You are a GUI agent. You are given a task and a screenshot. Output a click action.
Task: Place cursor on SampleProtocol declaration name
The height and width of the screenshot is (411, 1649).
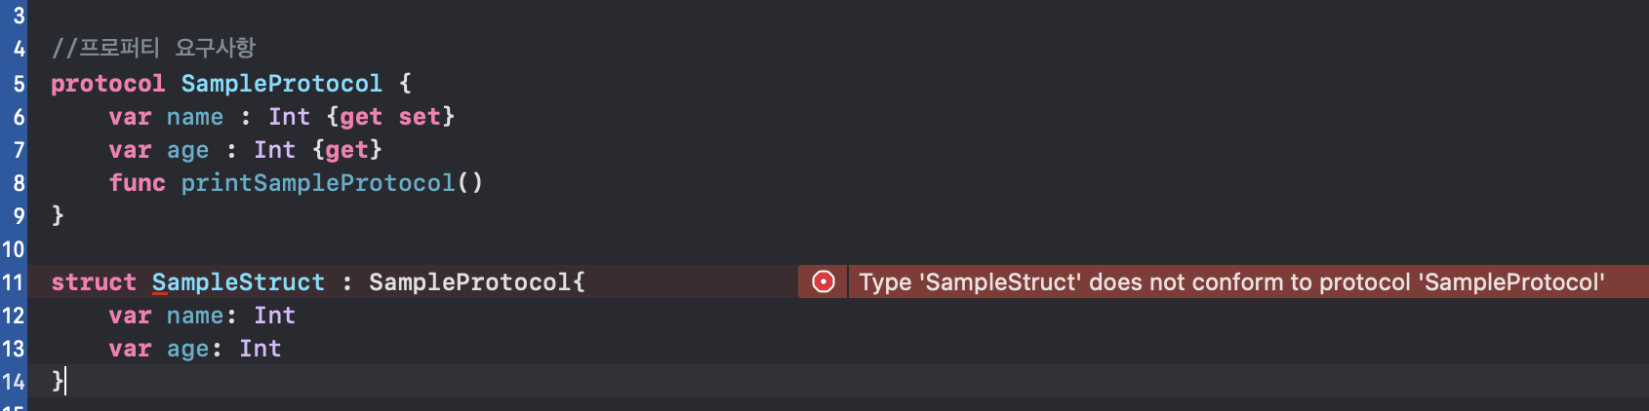[x=282, y=84]
